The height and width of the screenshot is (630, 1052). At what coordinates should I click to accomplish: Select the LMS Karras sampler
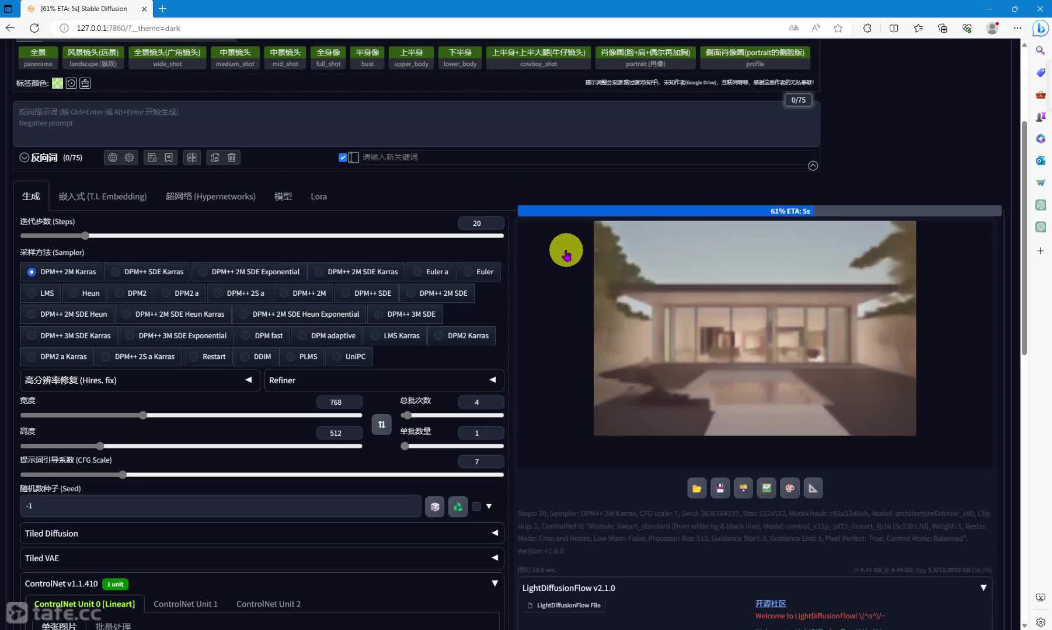(x=395, y=335)
